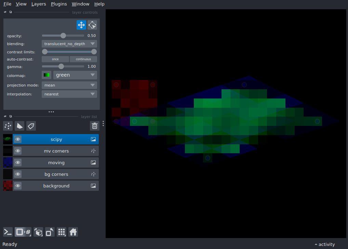Toggle 2D/3D display mode
Viewport: 348px width, 249px height.
(x=23, y=232)
